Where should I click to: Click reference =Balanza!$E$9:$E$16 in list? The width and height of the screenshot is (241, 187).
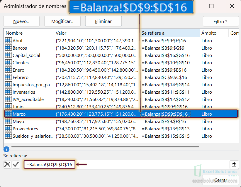[x=164, y=41]
